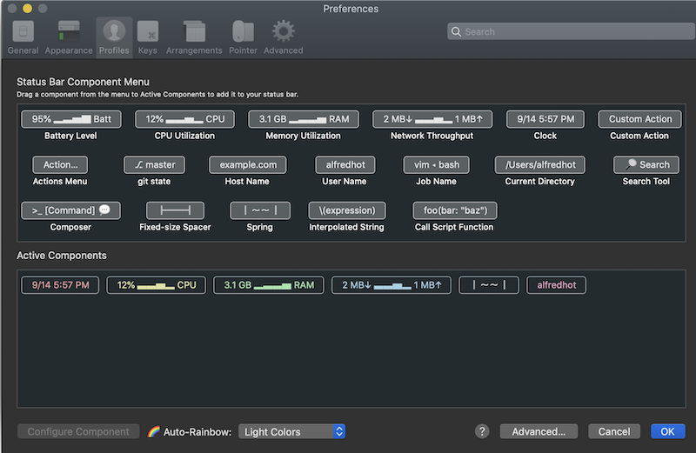Go to the Arrangements tab

[194, 37]
